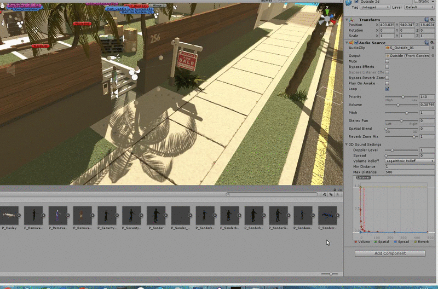Click the Max Distance field showing 500
Viewport: 438px width, 289px height.
410,172
